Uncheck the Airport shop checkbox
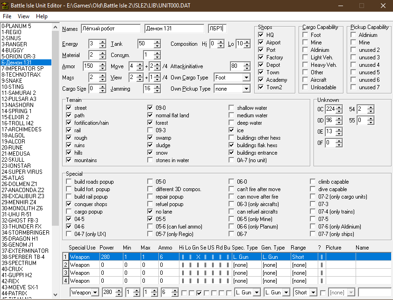393x300 pixels. click(x=261, y=43)
